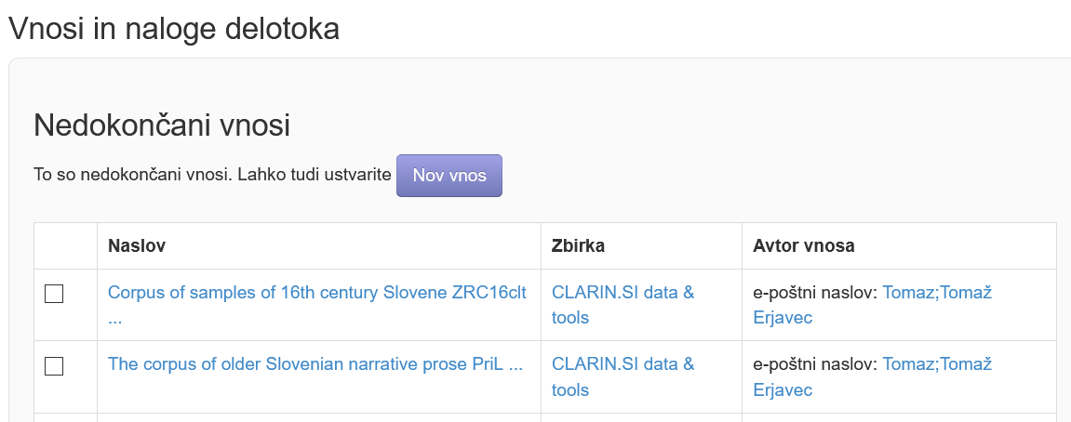Tick the checkbox for the ZRC16clt corpus row

54,294
